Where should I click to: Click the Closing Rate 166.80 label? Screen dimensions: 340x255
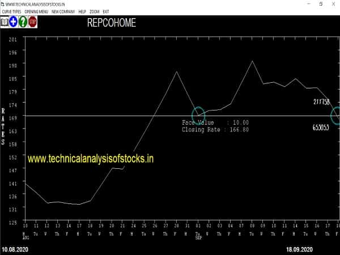[x=215, y=130]
